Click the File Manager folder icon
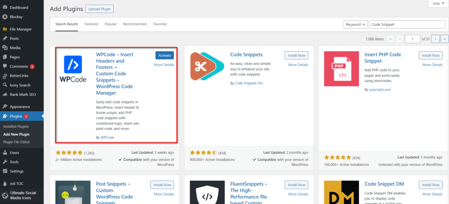This screenshot has width=449, height=204. (4, 29)
